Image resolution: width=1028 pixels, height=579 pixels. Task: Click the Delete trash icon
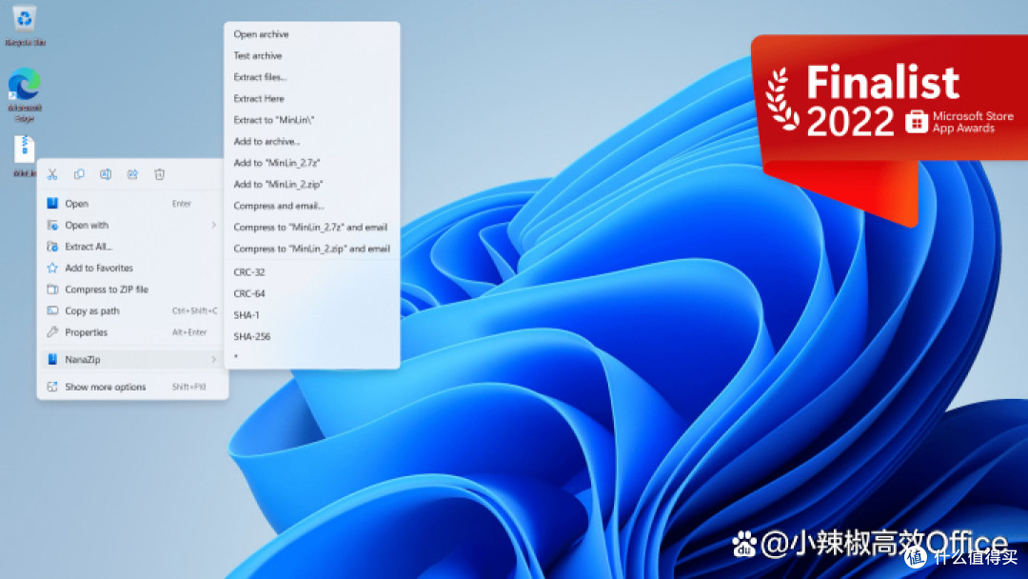[x=159, y=174]
